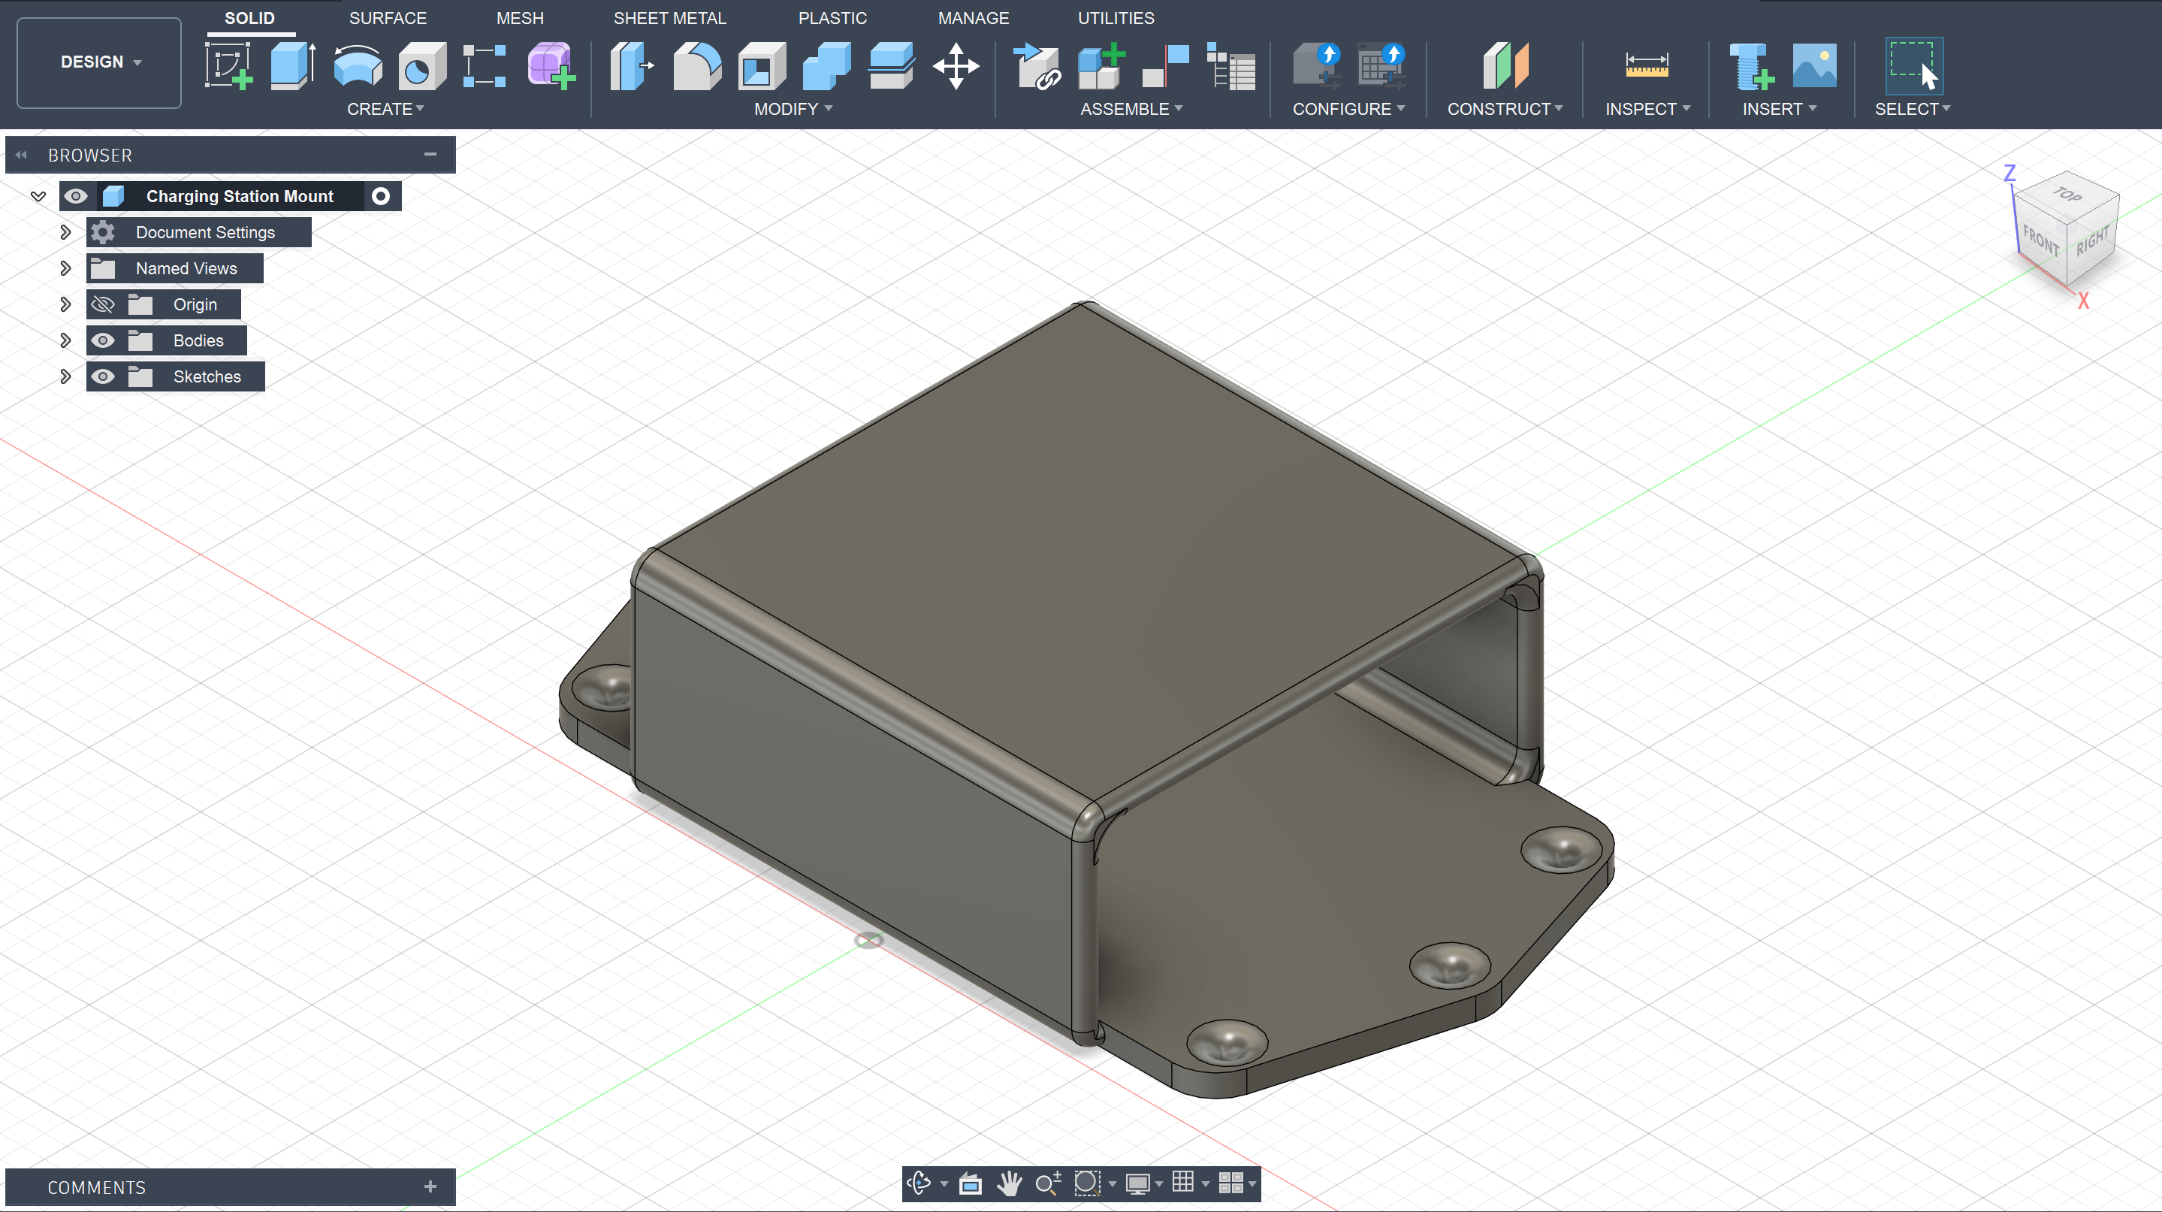Select the Fillet tool icon

[696, 65]
